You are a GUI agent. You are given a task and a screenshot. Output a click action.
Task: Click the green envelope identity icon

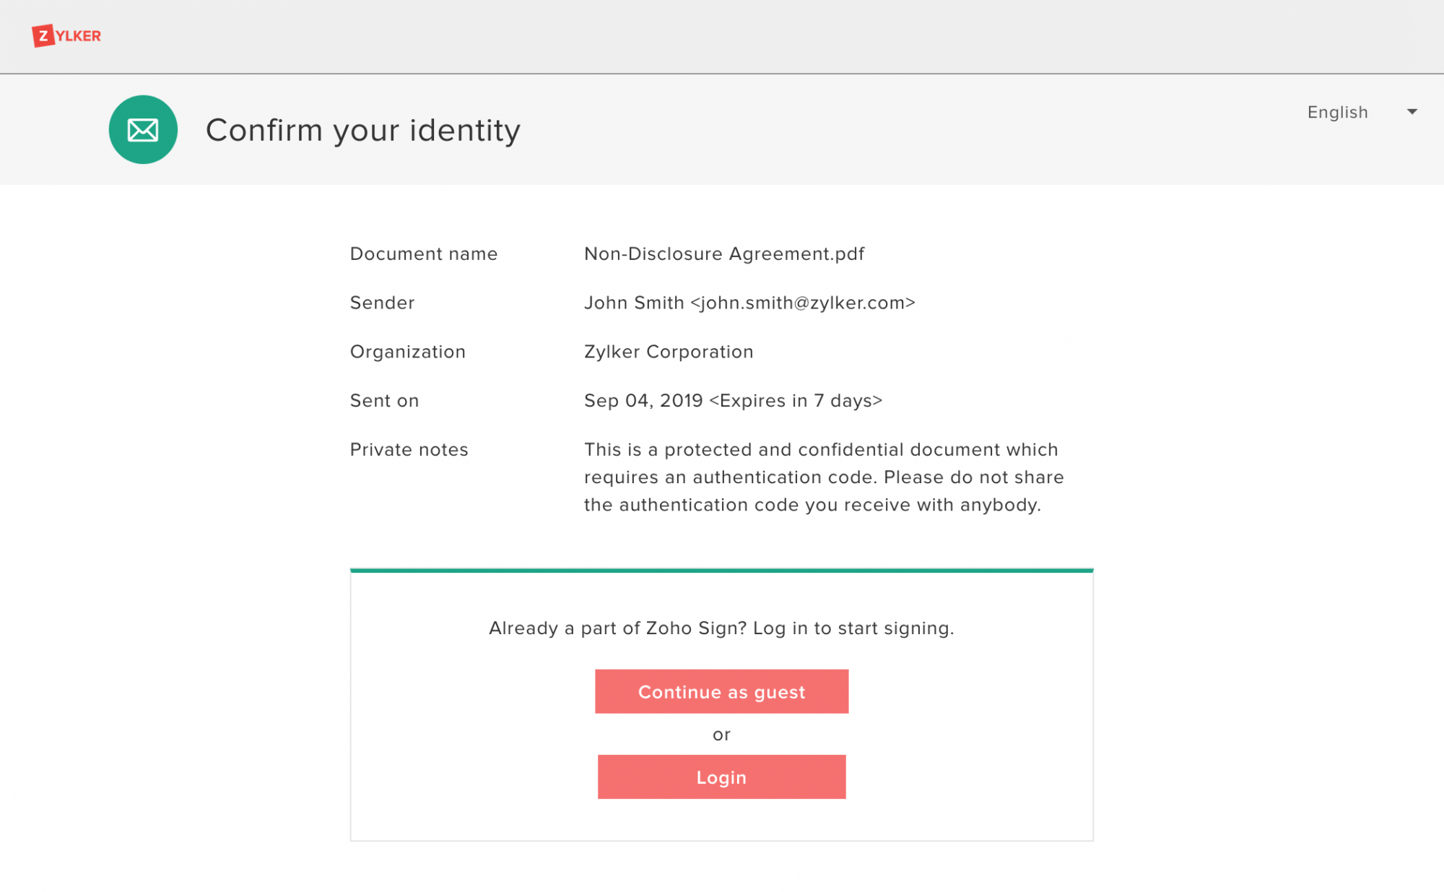143,130
